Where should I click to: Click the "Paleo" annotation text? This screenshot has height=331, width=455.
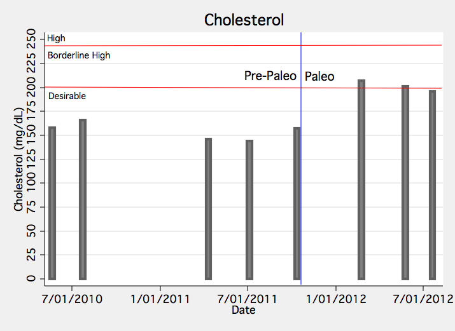tap(319, 76)
